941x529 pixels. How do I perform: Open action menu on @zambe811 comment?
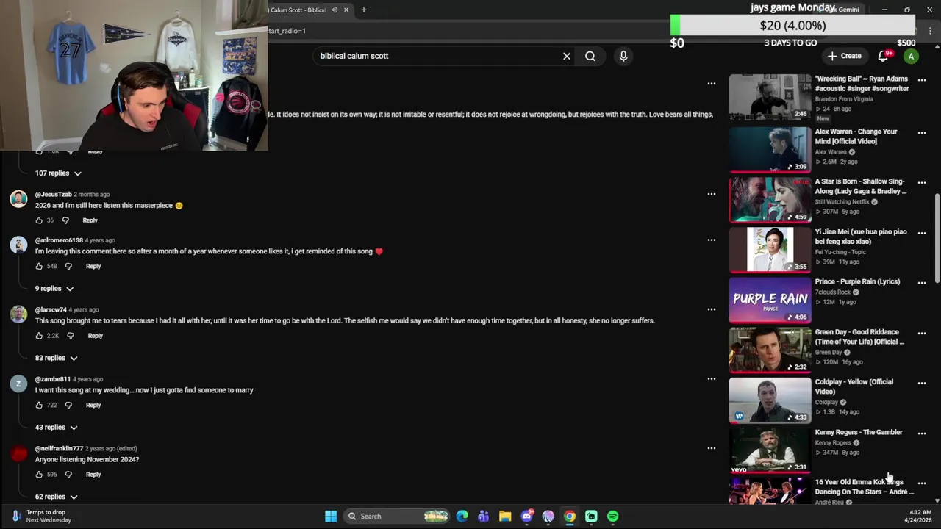[x=711, y=379]
